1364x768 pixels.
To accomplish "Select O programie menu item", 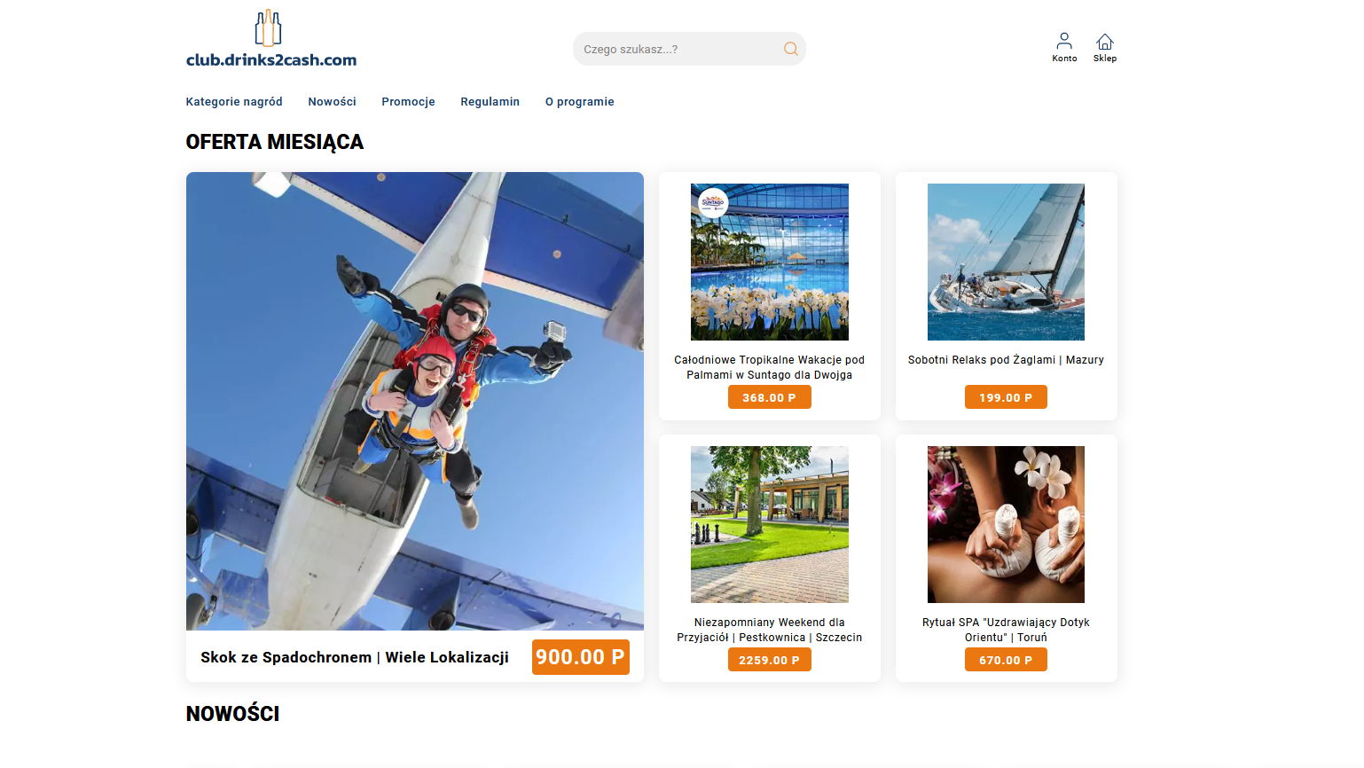I will pos(579,102).
